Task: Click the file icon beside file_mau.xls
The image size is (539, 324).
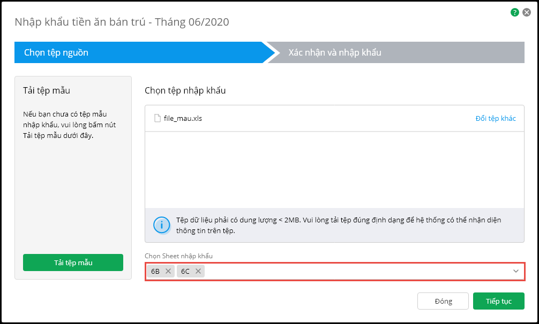Action: pyautogui.click(x=158, y=118)
